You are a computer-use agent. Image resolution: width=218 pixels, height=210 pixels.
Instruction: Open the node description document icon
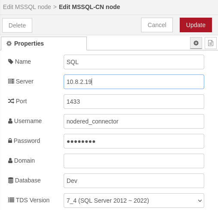pyautogui.click(x=211, y=43)
